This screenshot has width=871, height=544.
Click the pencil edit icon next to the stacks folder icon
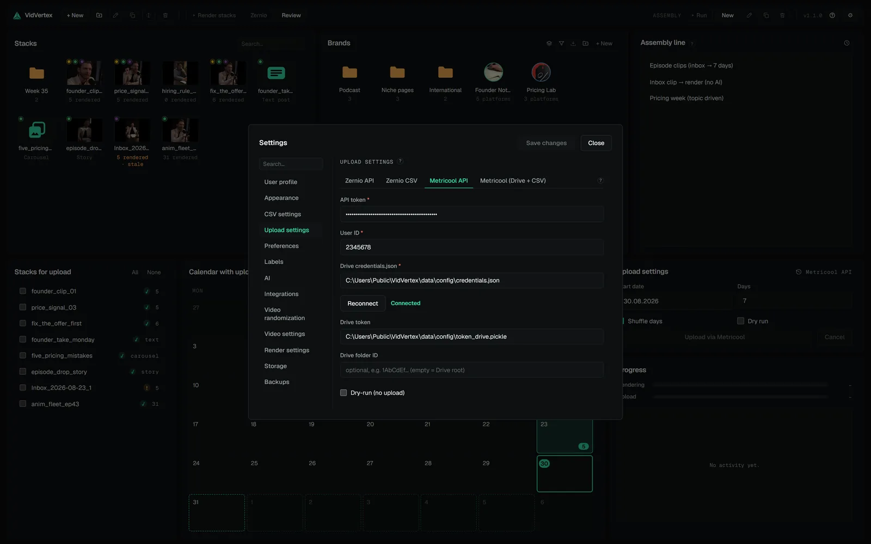click(115, 15)
